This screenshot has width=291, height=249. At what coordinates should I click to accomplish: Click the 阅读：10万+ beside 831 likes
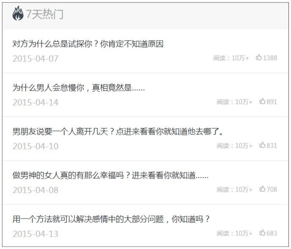(x=234, y=146)
